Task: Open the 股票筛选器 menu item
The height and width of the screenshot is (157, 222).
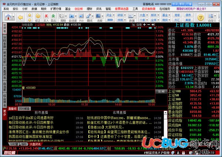Action: [x=122, y=9]
